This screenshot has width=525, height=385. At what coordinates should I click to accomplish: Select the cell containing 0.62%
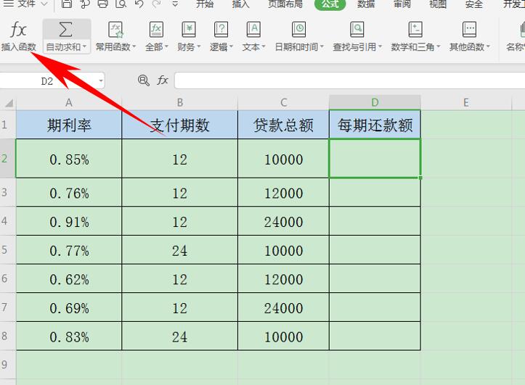point(69,278)
